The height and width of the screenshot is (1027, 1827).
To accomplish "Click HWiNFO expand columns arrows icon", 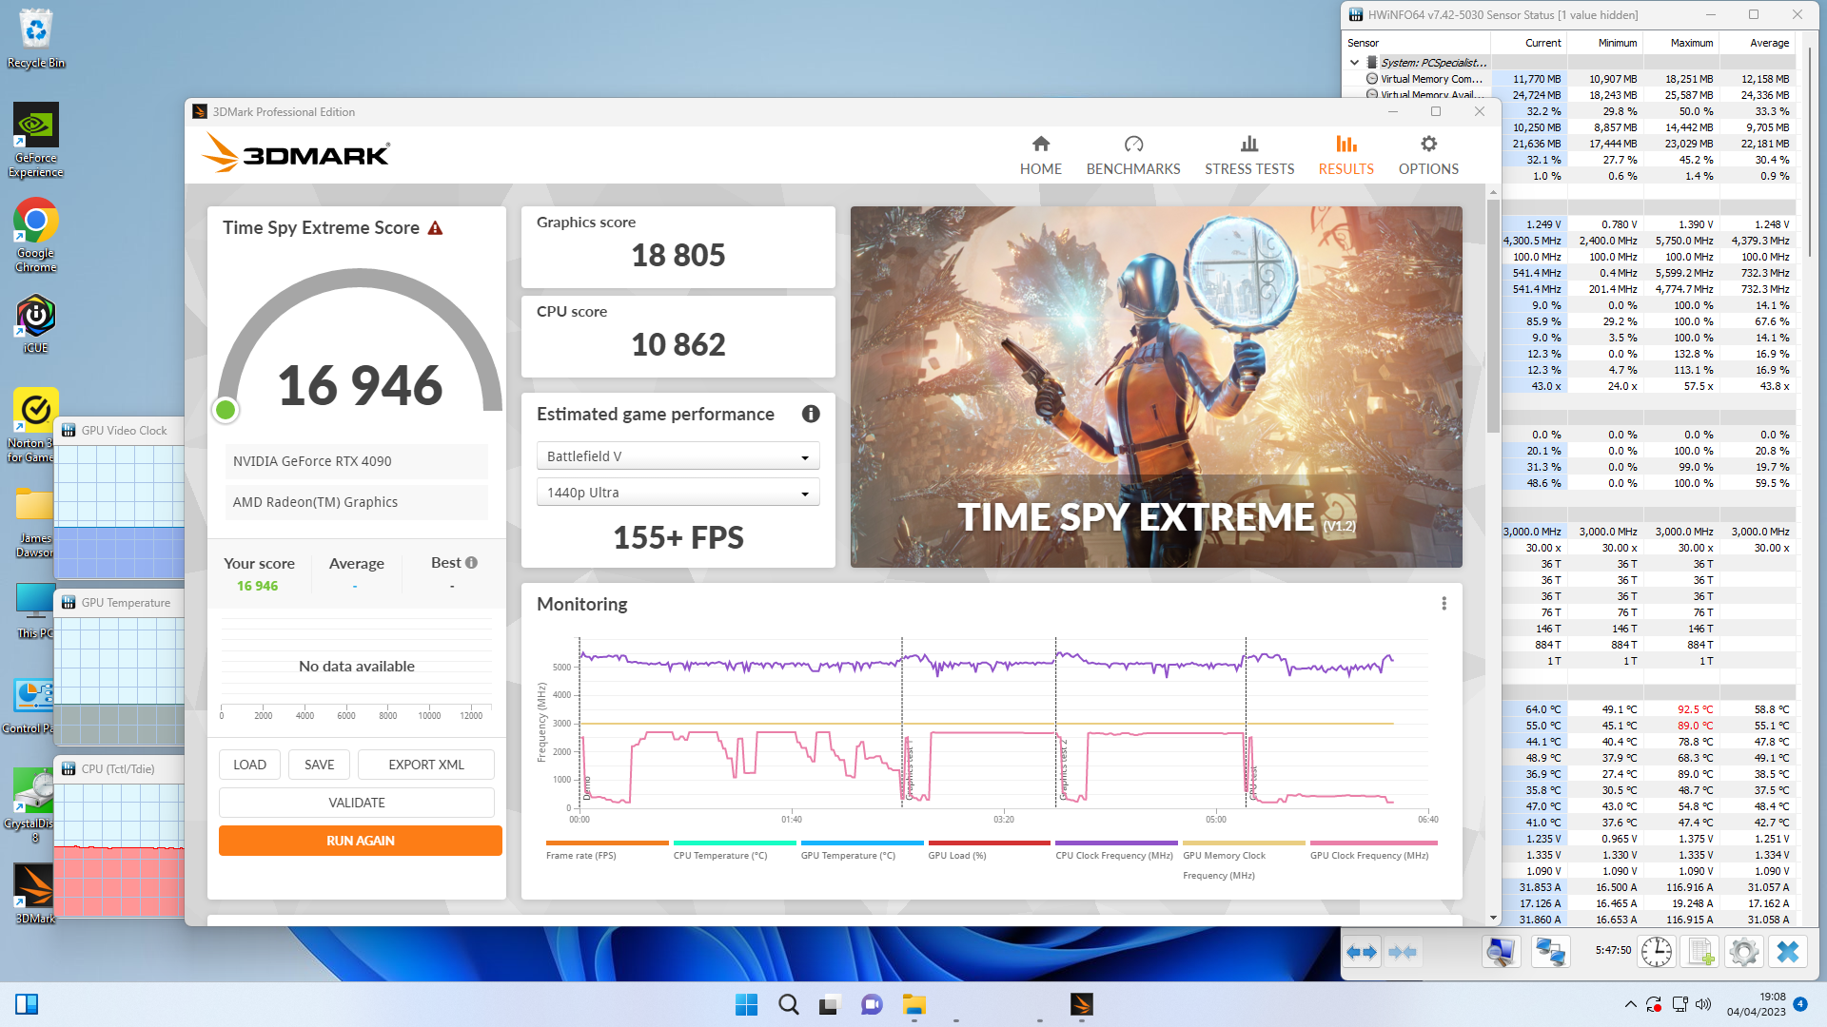I will click(1362, 952).
